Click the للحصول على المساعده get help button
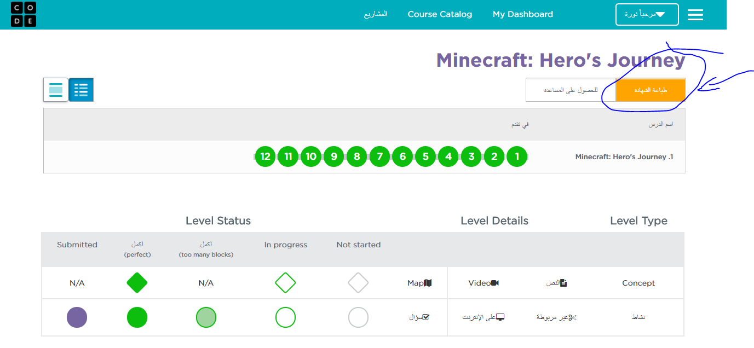 pos(571,90)
